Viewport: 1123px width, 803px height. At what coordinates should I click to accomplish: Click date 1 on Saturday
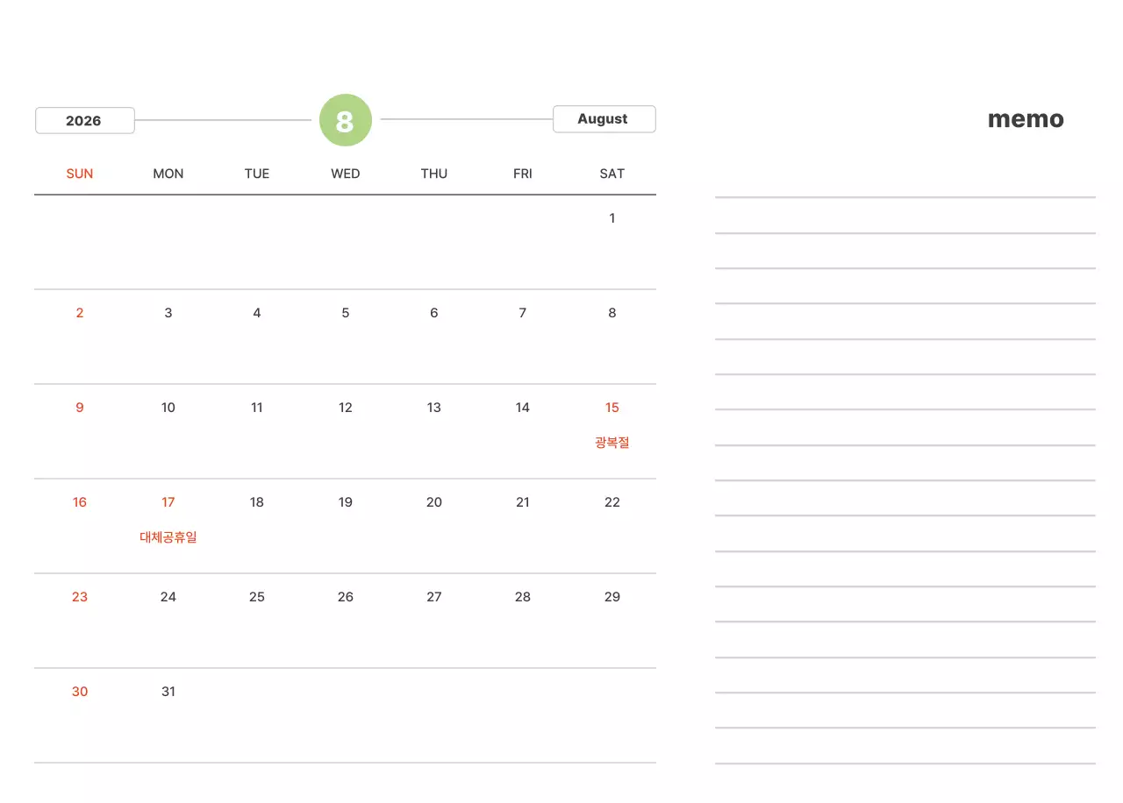point(612,218)
